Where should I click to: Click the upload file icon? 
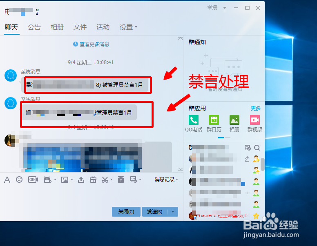[x=81, y=180]
